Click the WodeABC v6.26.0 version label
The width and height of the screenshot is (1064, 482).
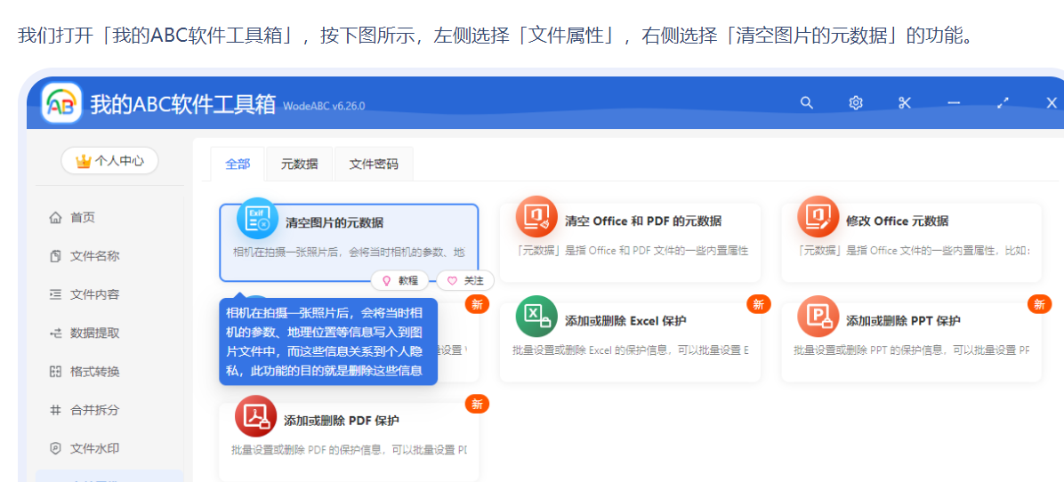tap(324, 106)
